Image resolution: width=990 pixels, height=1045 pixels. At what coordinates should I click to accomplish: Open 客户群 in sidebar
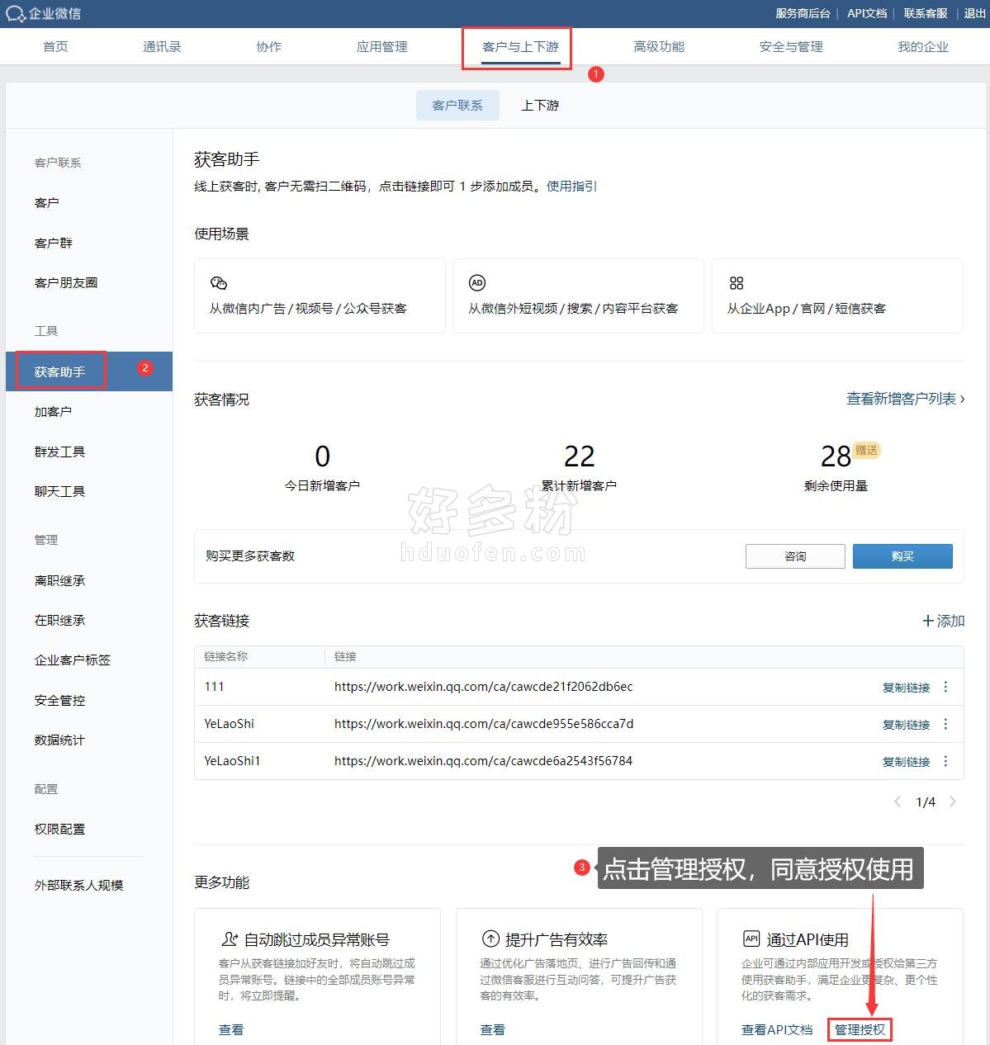pyautogui.click(x=54, y=244)
